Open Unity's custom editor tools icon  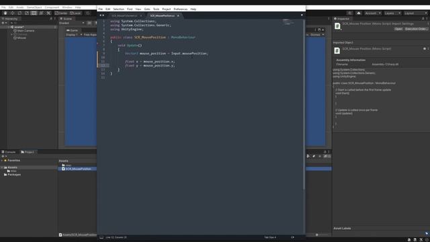click(48, 13)
